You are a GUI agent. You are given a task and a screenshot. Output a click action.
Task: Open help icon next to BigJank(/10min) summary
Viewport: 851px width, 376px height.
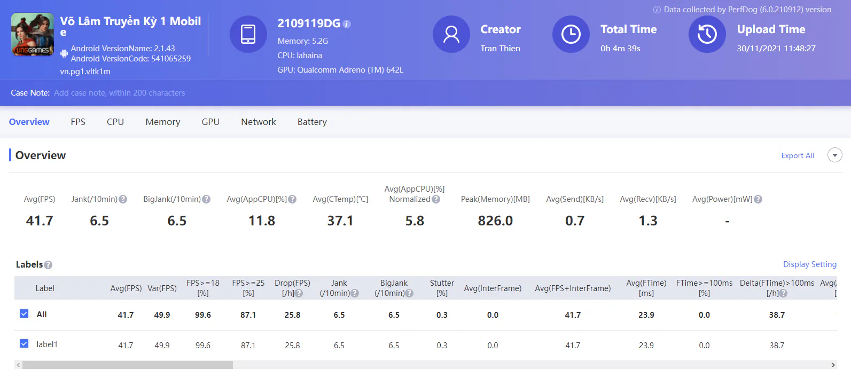(x=206, y=199)
